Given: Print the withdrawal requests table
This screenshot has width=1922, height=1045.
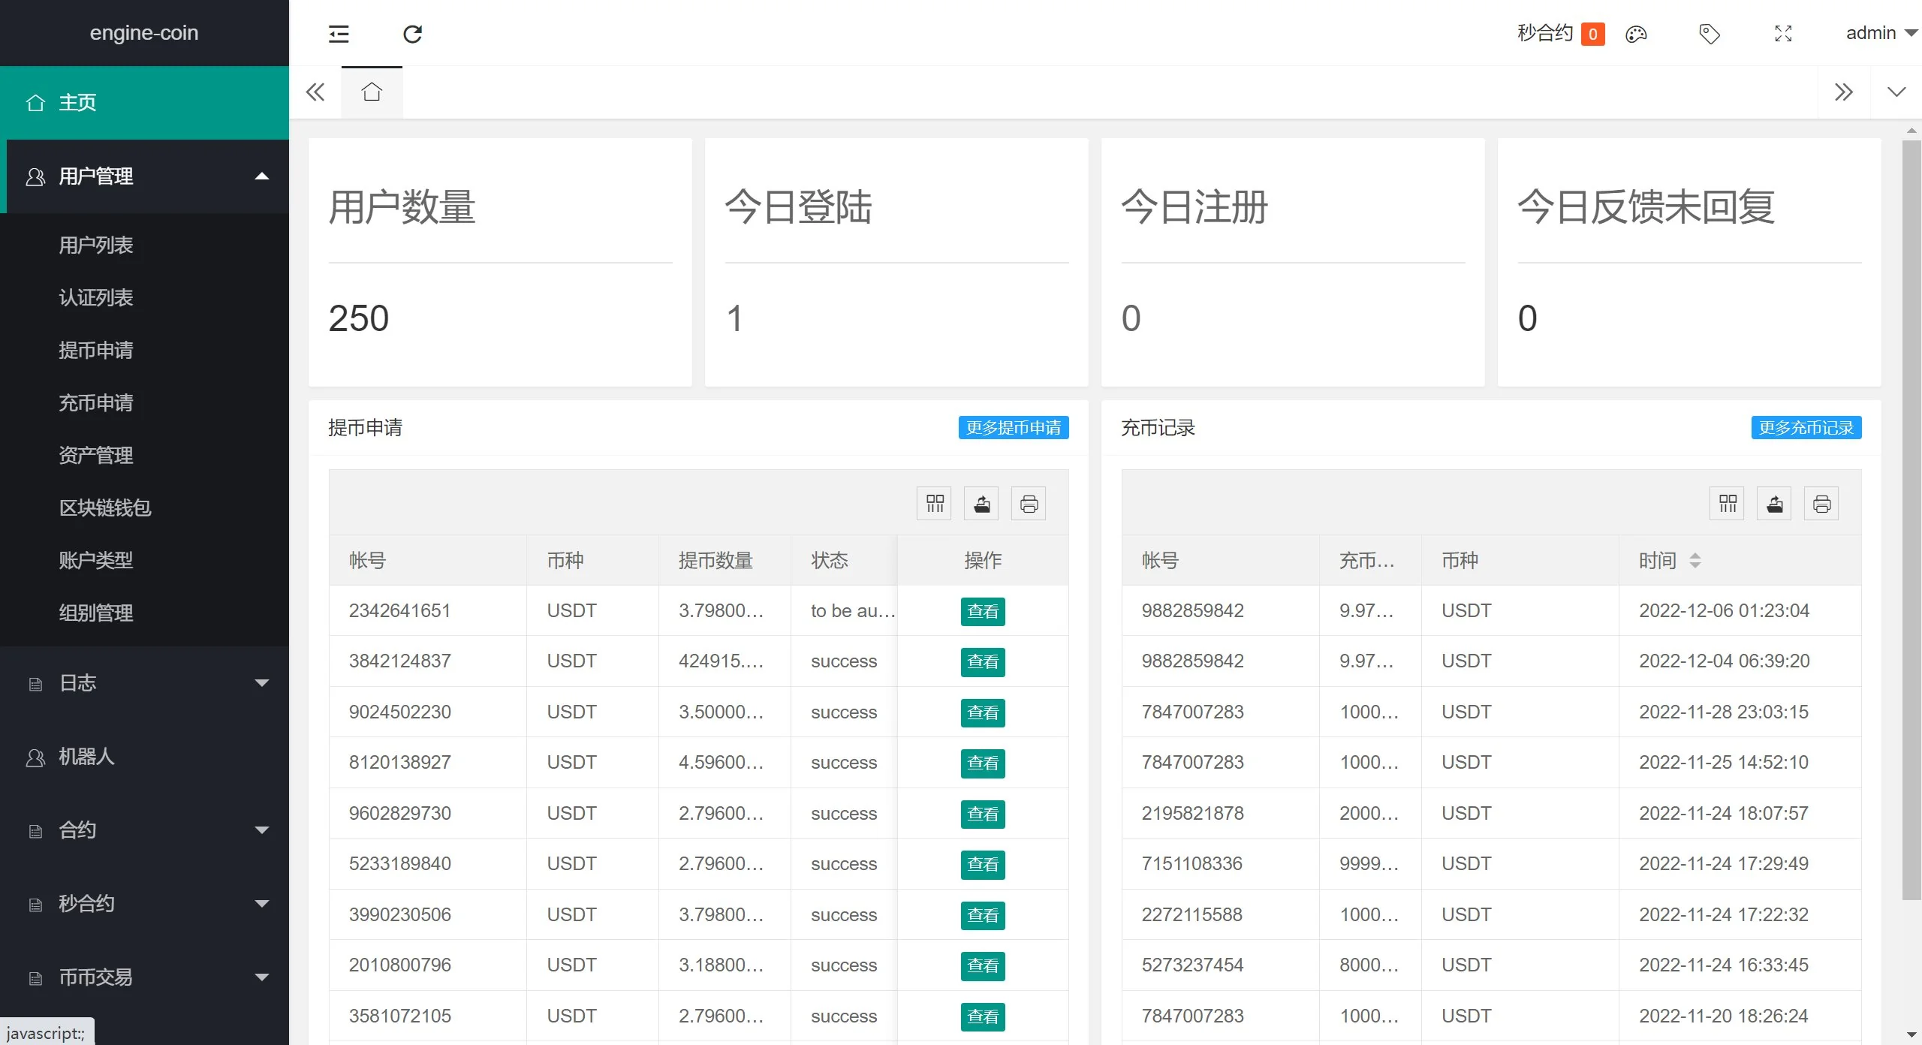Looking at the screenshot, I should pos(1029,504).
